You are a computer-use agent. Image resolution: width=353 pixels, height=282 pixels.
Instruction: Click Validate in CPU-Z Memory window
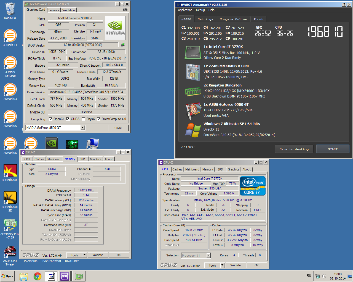click(98, 255)
